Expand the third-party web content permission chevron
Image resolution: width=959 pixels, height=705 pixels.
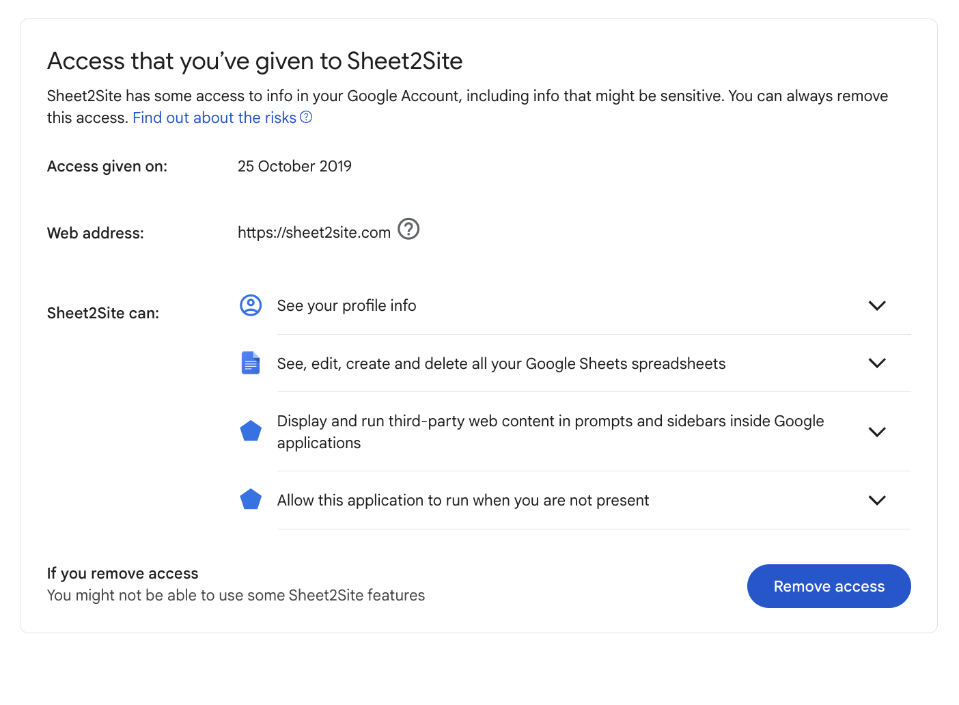coord(876,432)
